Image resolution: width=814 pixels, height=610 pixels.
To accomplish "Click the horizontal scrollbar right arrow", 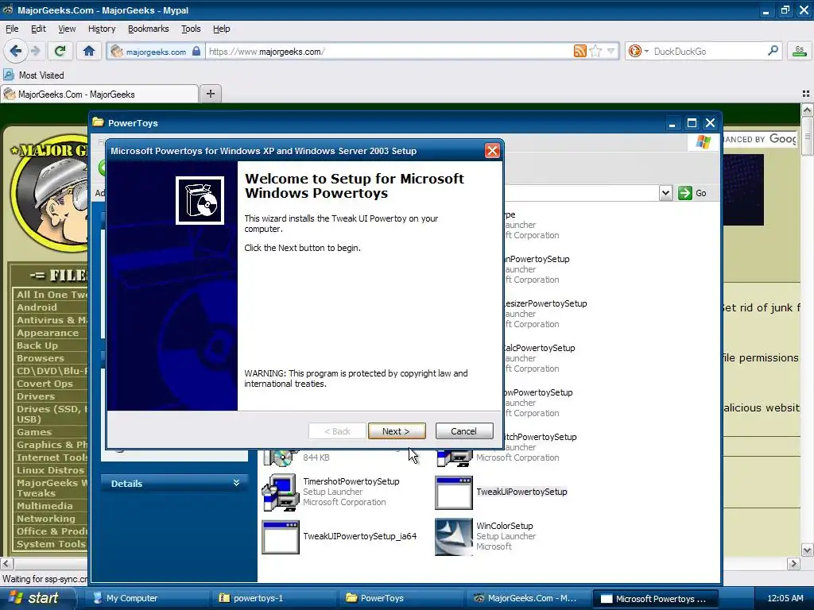I will pos(793,564).
